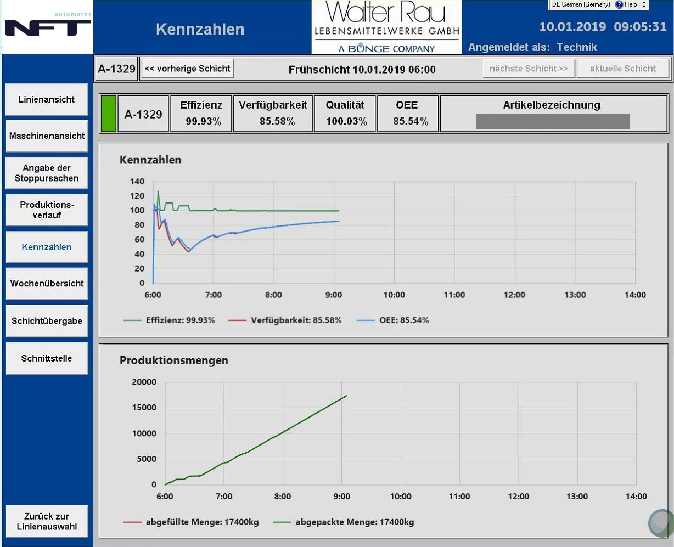Viewport: 674px width, 547px height.
Task: Click the Kennzahlen page title
Action: [x=200, y=30]
